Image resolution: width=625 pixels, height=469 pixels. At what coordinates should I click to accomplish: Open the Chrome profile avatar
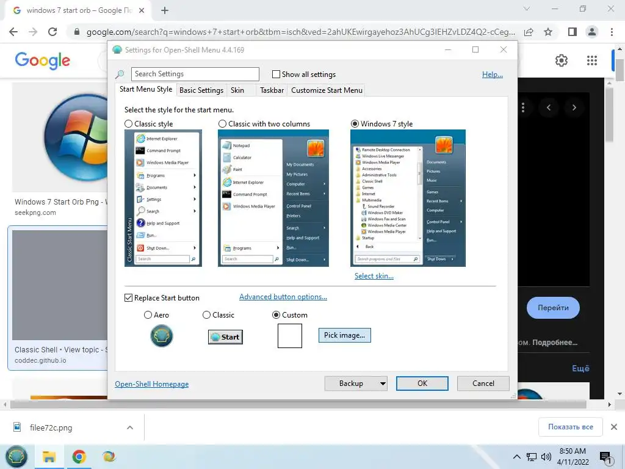[592, 32]
